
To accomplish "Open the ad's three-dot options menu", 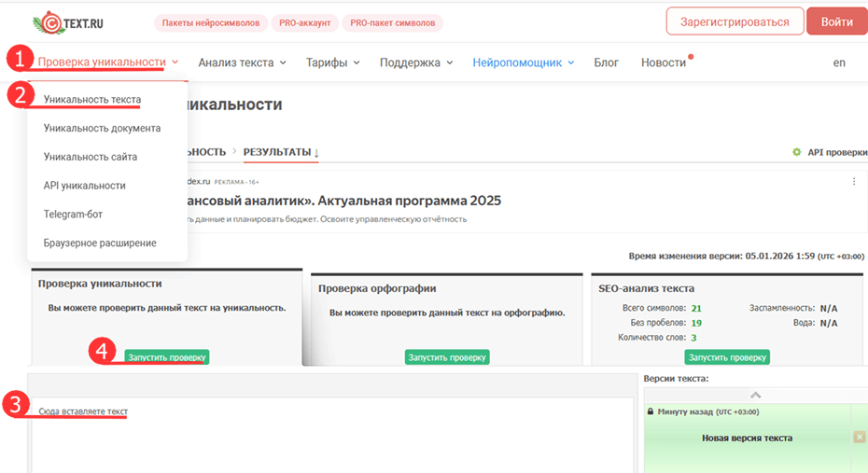I will pos(854,181).
